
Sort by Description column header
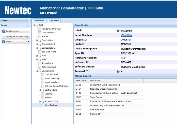[116, 80]
